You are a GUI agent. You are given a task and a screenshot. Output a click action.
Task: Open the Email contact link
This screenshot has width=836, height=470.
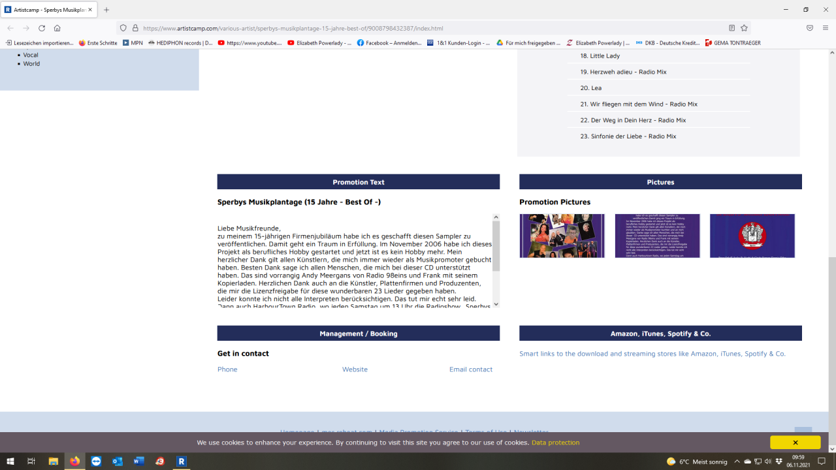471,369
